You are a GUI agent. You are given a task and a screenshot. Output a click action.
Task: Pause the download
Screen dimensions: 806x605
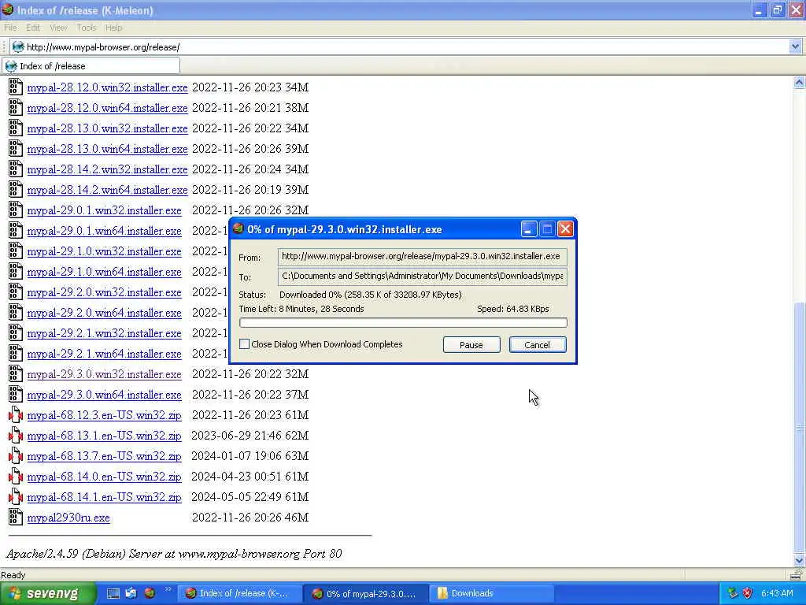coord(471,345)
